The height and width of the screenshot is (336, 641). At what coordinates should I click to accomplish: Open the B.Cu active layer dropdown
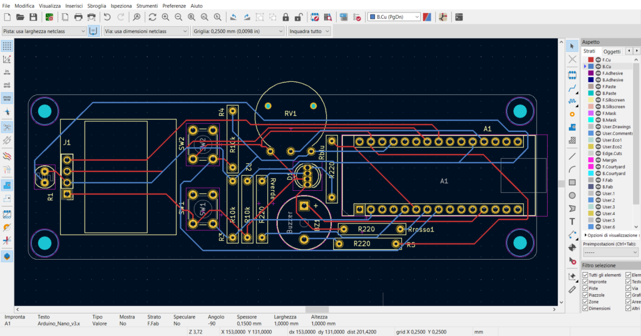pyautogui.click(x=394, y=17)
